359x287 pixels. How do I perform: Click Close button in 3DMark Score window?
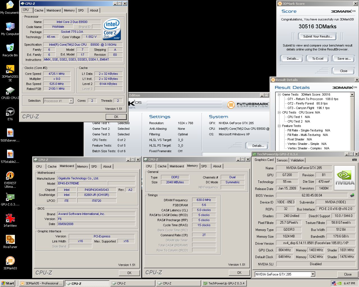coord(344,71)
